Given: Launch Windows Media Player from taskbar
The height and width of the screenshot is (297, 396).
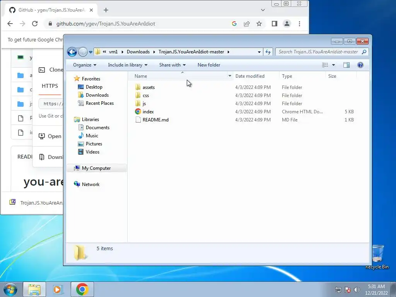Looking at the screenshot, I should pyautogui.click(x=58, y=289).
